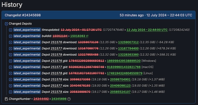Click the ChangeNumber document icon

[x=6, y=99]
